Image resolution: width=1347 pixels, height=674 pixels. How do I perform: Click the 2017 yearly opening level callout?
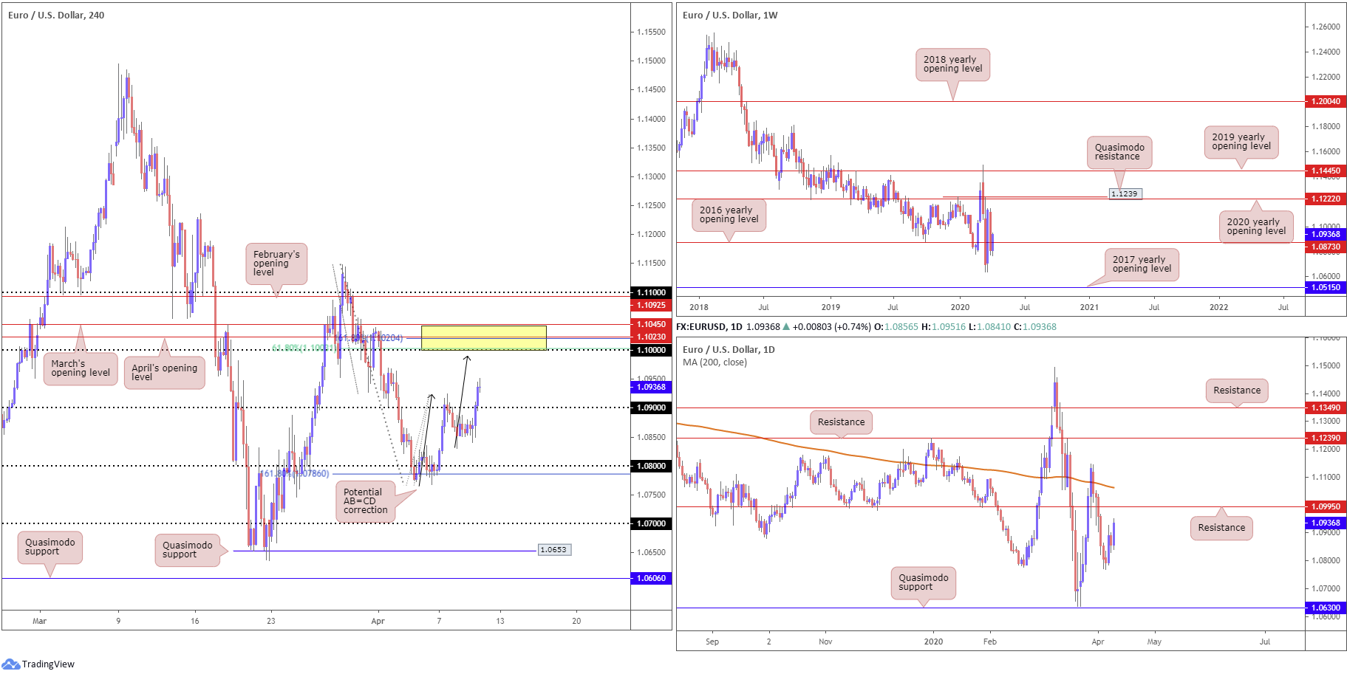click(1142, 264)
